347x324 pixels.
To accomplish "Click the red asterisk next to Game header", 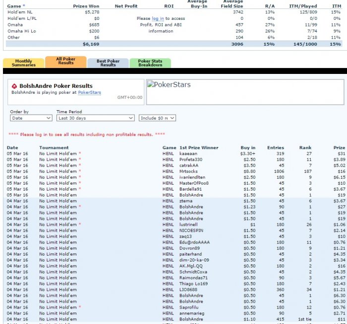I will pyautogui.click(x=24, y=6).
